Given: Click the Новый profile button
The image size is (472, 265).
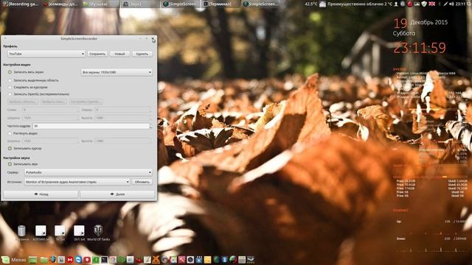Looking at the screenshot, I should 119,54.
